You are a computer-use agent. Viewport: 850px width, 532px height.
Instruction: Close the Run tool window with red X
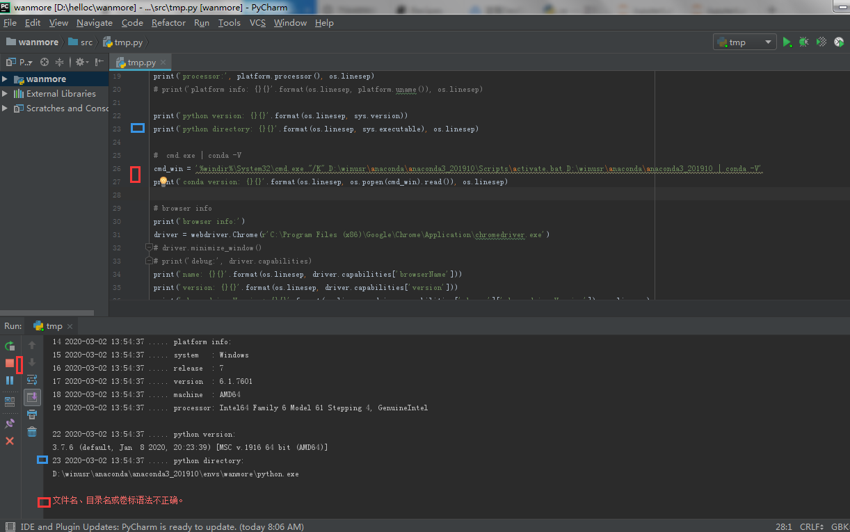pyautogui.click(x=10, y=441)
